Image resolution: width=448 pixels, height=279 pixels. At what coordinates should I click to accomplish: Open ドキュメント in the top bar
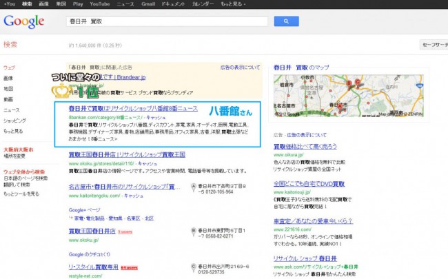tap(173, 4)
